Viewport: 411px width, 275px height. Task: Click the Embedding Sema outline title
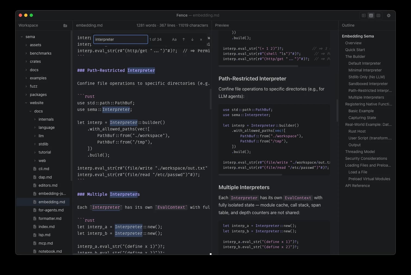click(x=358, y=36)
